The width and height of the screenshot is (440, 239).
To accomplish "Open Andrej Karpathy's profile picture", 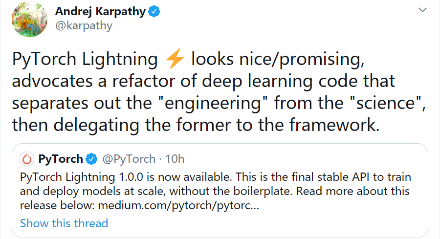I will 29,20.
